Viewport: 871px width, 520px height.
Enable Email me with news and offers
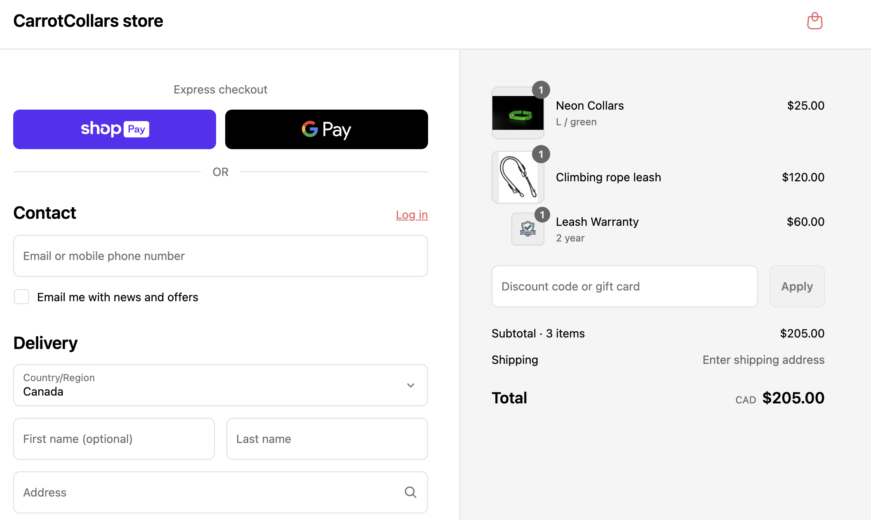(21, 297)
